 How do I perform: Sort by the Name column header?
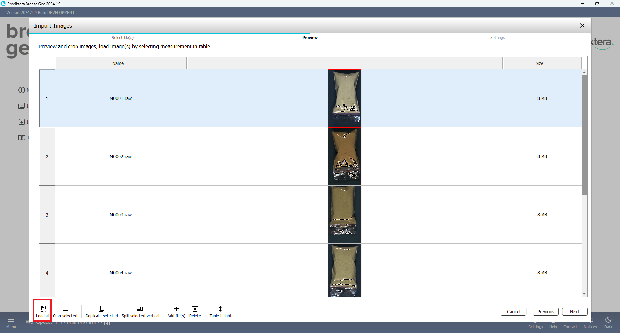(118, 63)
